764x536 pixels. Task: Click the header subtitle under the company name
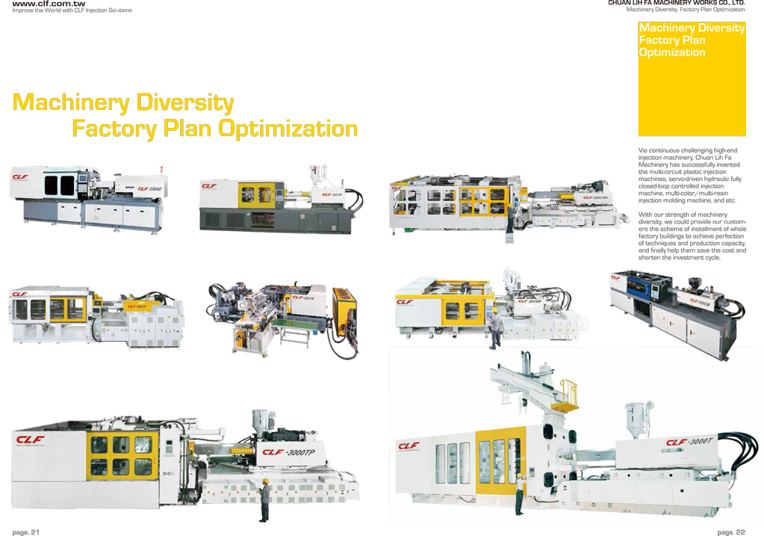click(x=686, y=10)
